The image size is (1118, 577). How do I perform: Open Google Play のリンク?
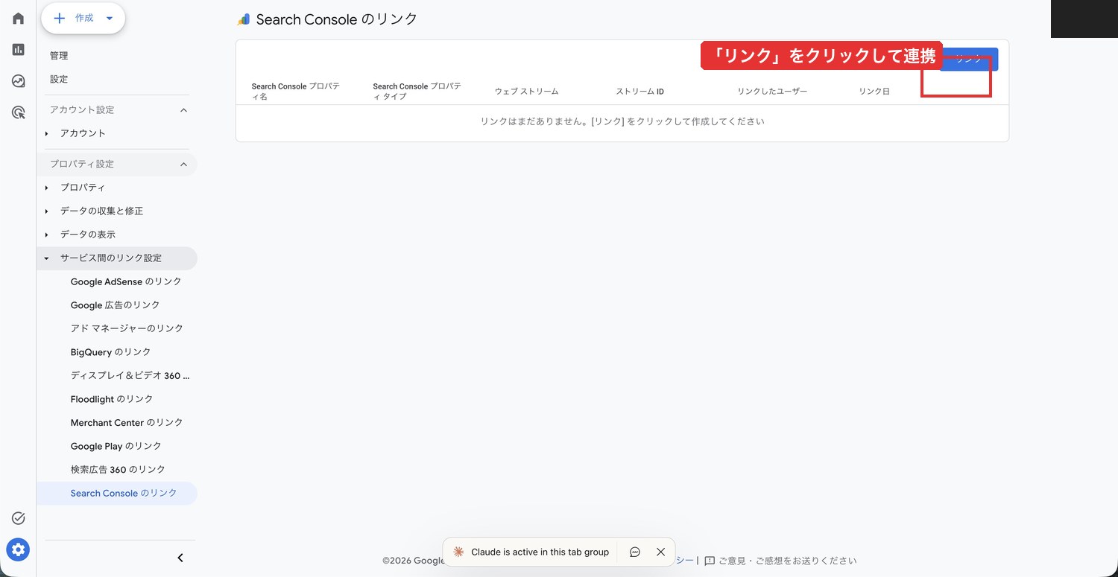click(116, 446)
